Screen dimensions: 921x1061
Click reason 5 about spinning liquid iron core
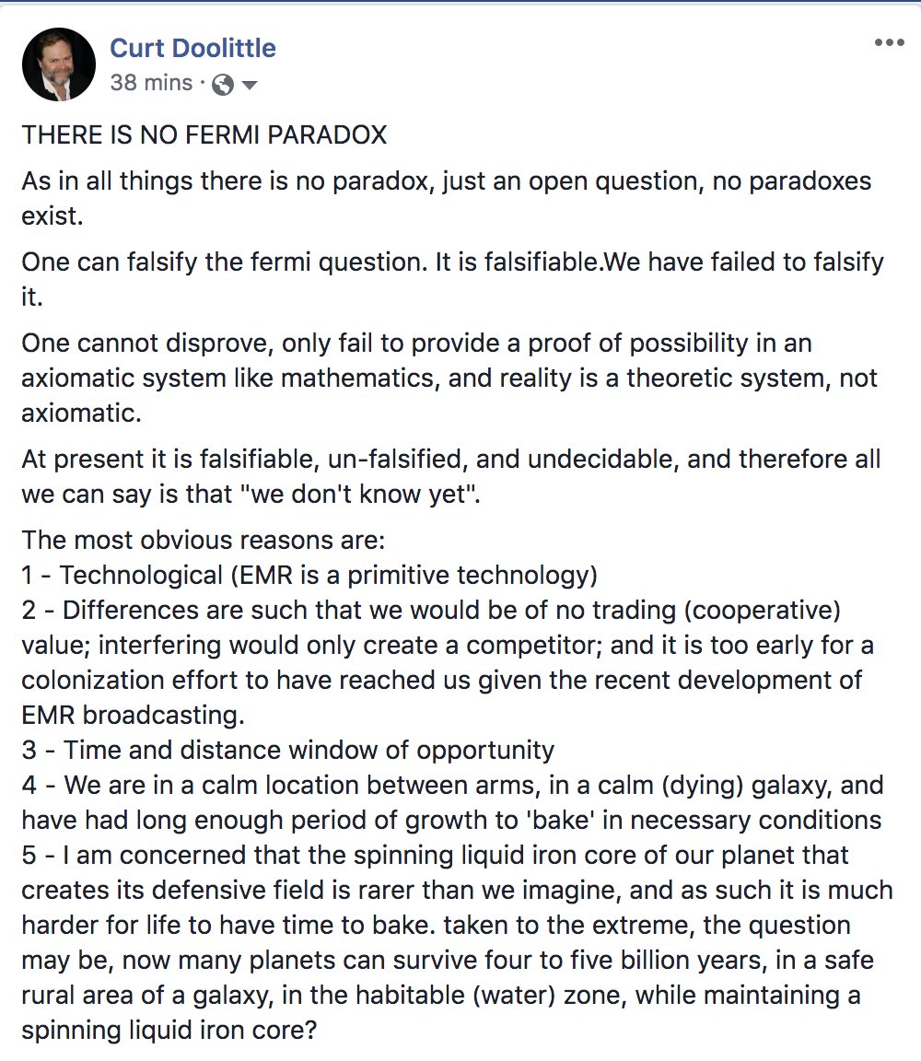point(456,856)
